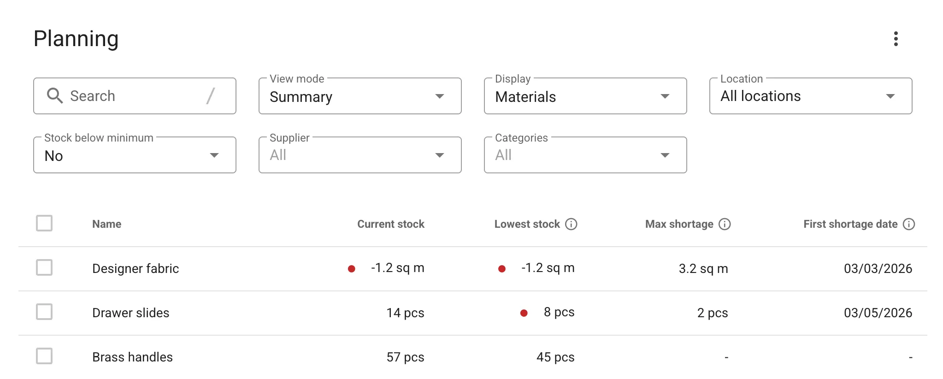Click the red indicator in Designer fabric lowest stock
The width and height of the screenshot is (943, 379).
[502, 268]
